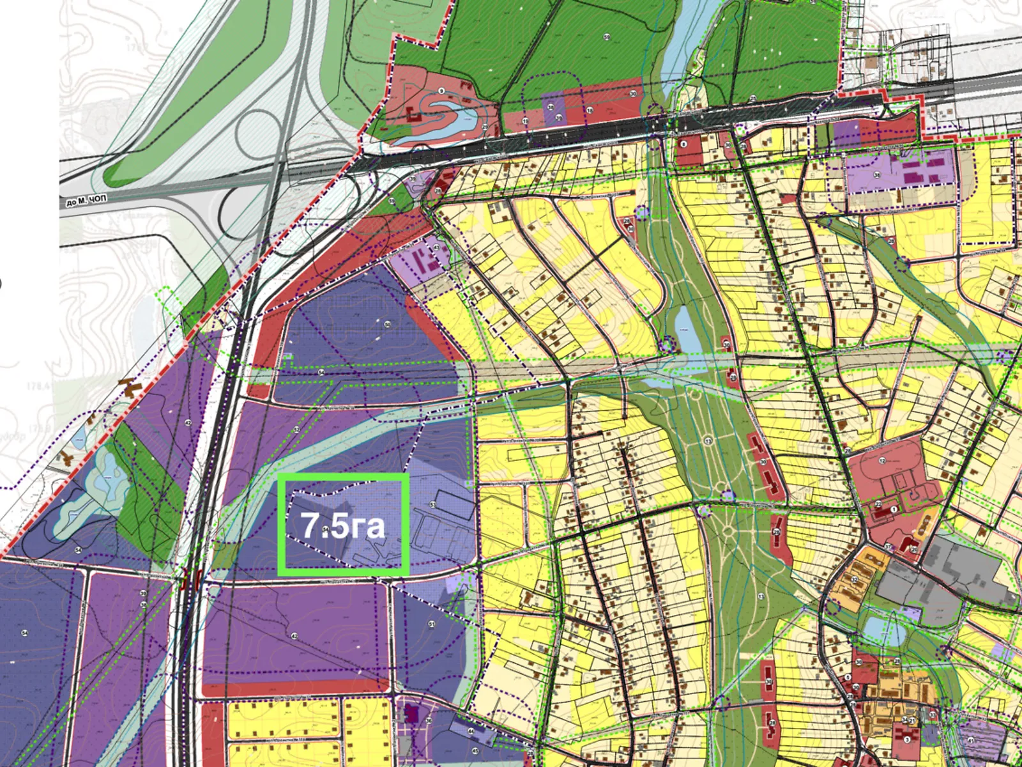Click the до м. ЧОП road label
This screenshot has height=767, width=1022.
point(86,201)
